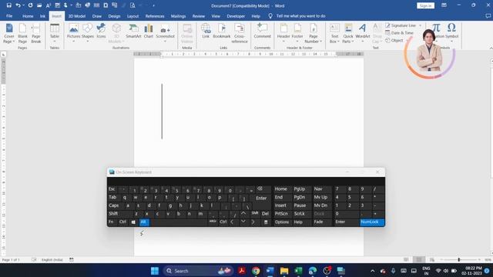The height and width of the screenshot is (277, 493).
Task: Open the Text Box menu
Action: [334, 33]
